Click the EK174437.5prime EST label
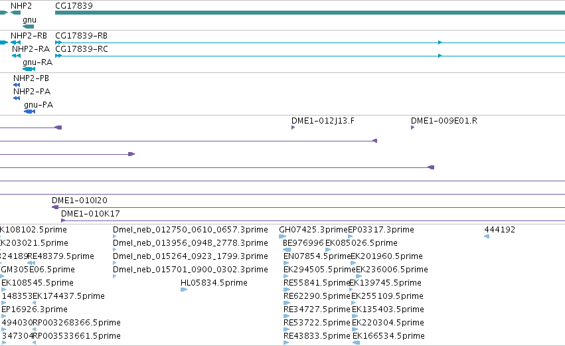 click(68, 296)
